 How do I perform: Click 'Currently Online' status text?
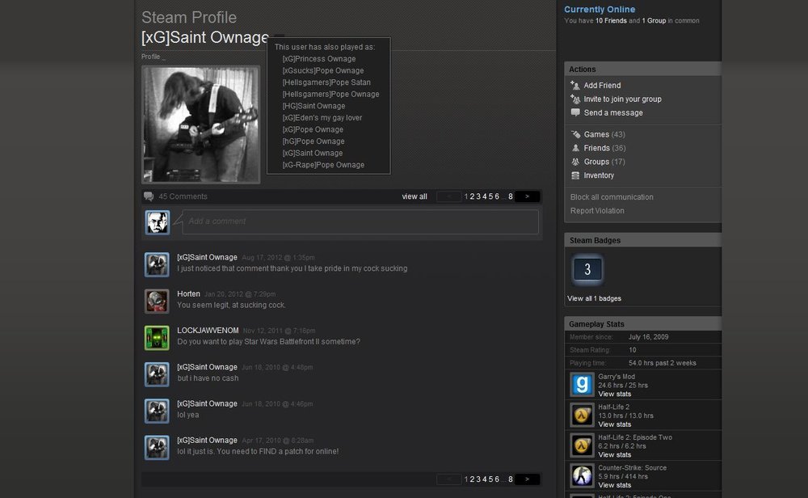(600, 9)
